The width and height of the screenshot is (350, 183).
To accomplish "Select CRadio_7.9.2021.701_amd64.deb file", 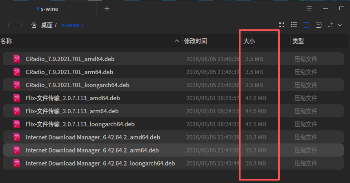I will coord(173,59).
